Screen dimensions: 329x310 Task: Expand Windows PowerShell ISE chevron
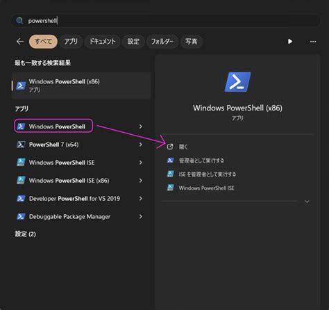[x=140, y=163]
